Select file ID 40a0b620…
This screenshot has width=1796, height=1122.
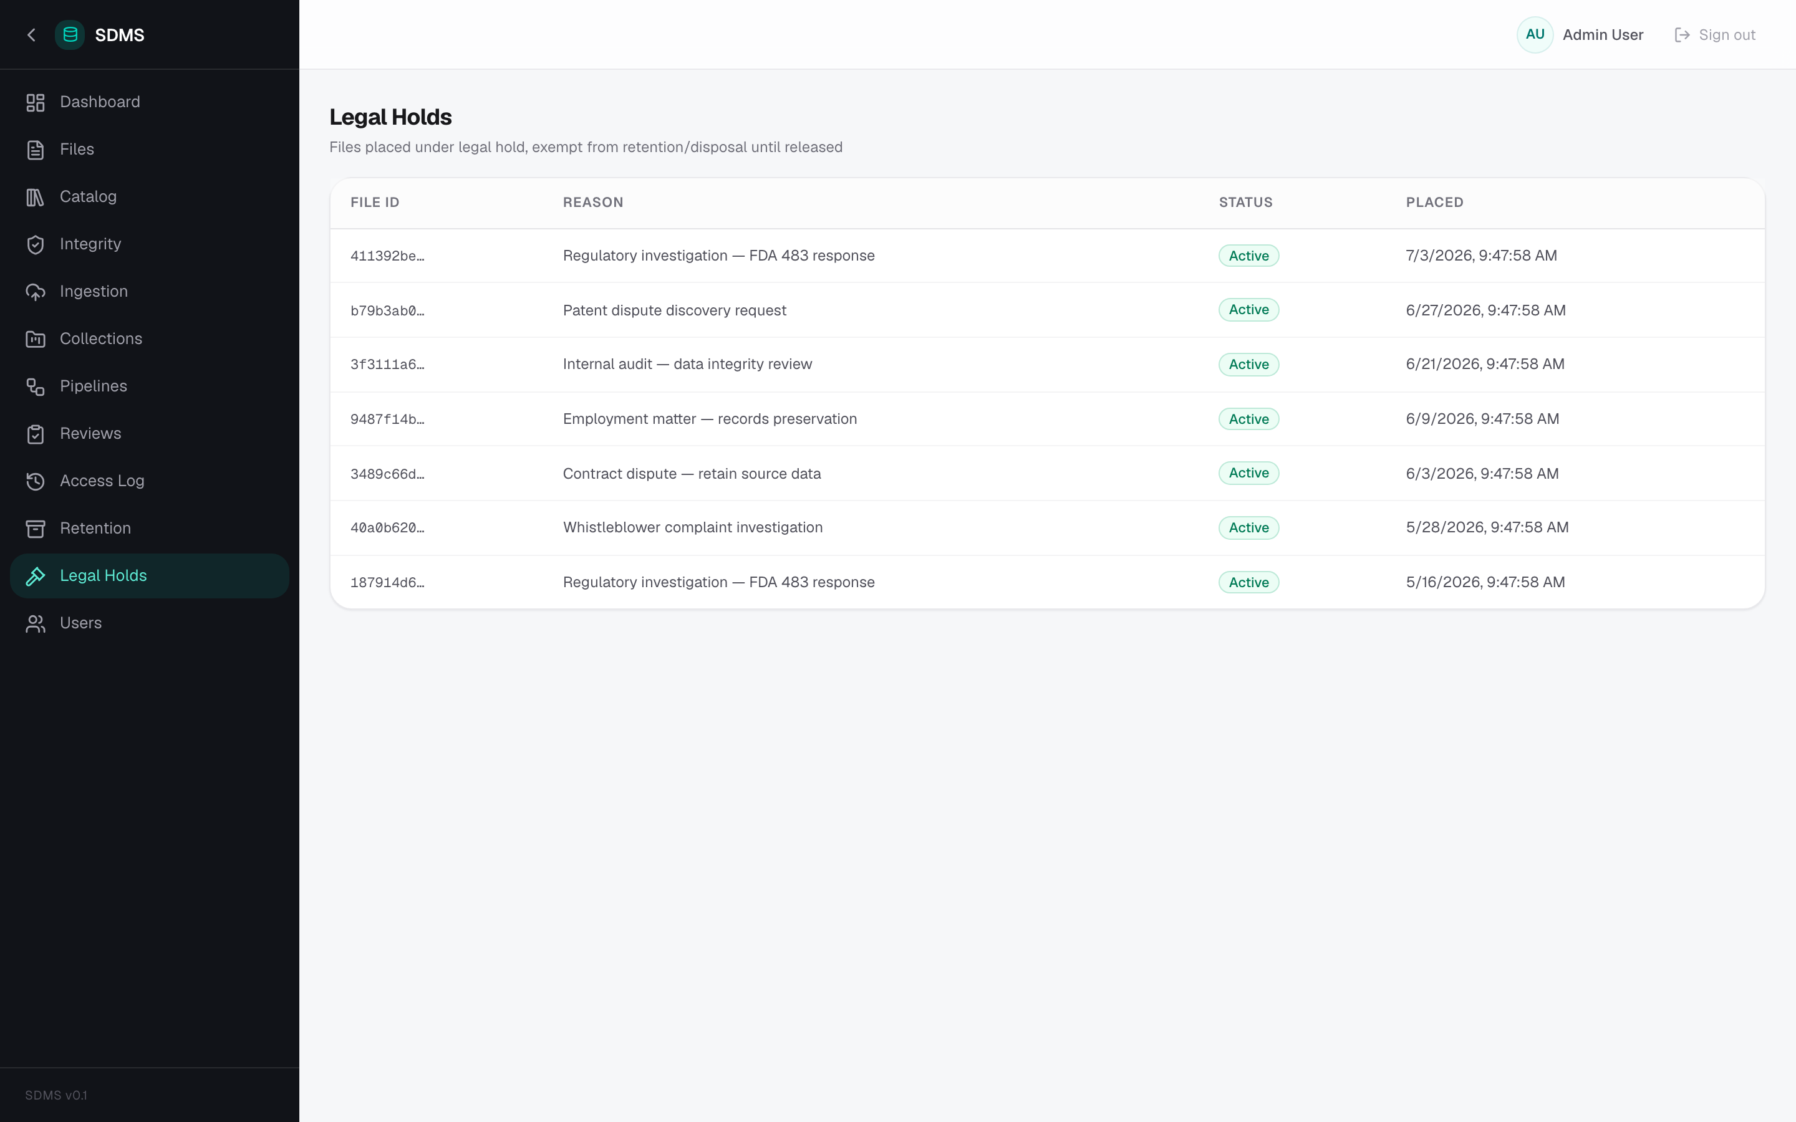pyautogui.click(x=387, y=527)
